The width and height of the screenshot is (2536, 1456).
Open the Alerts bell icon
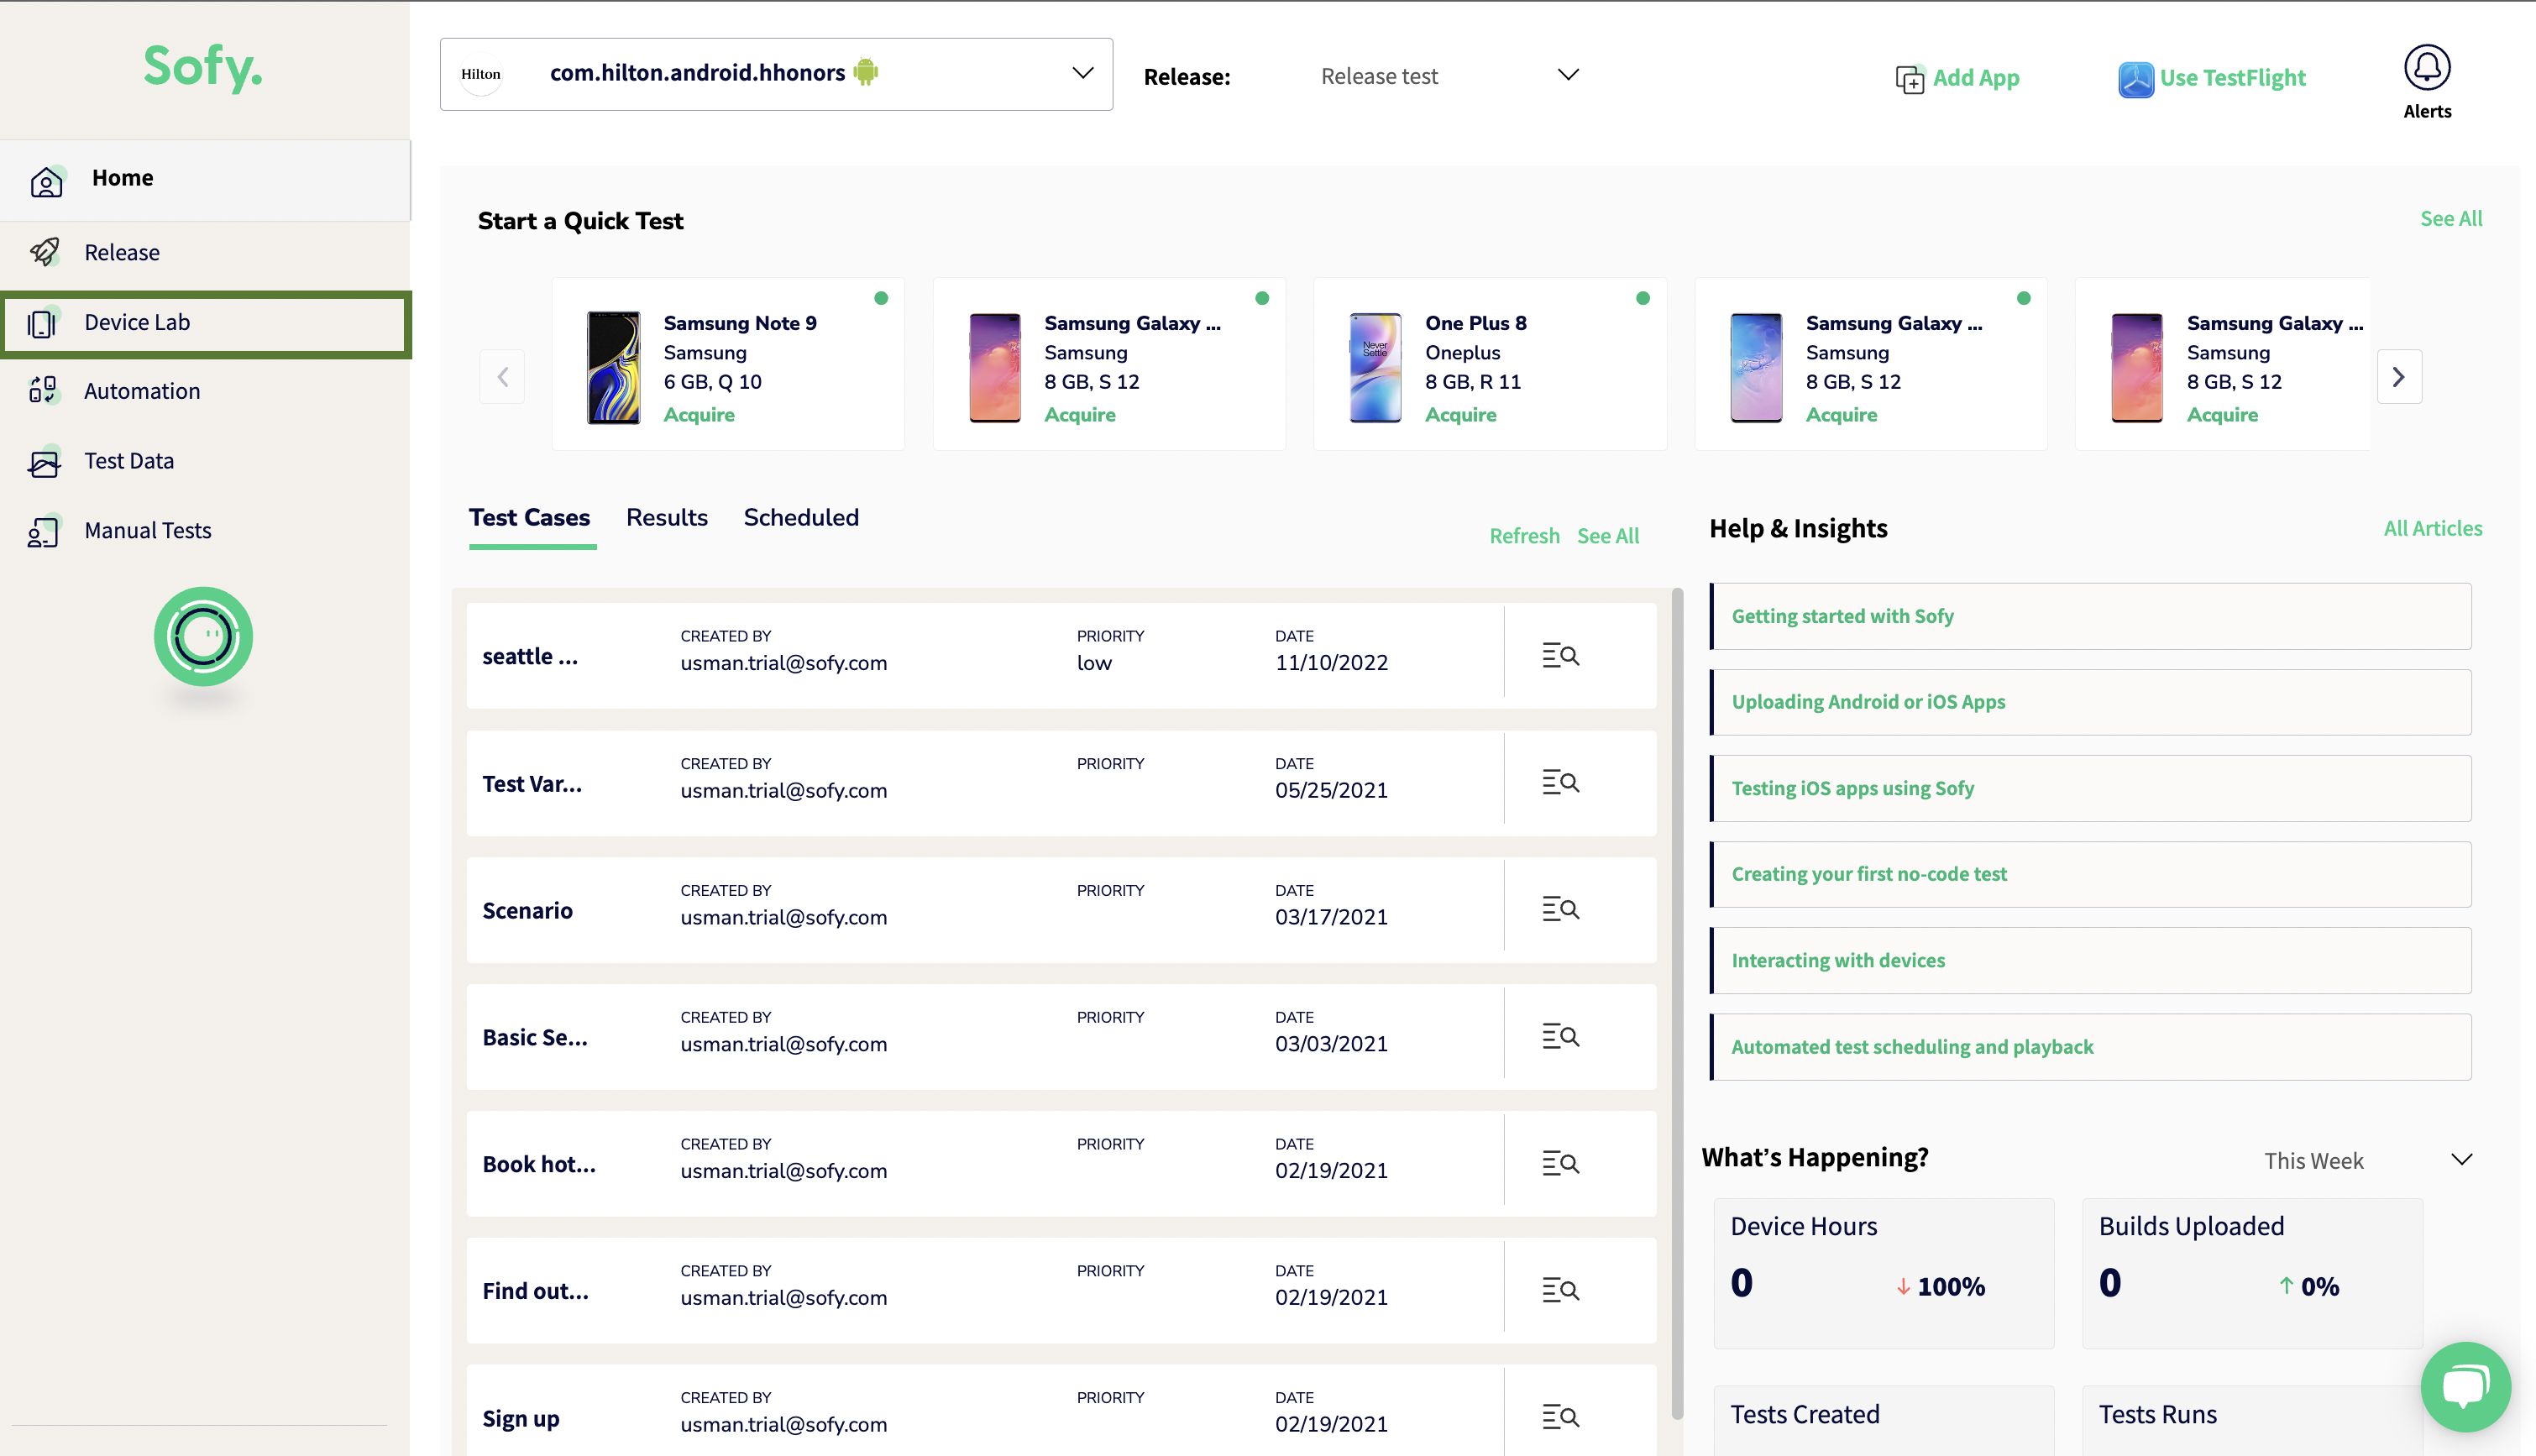pyautogui.click(x=2427, y=68)
